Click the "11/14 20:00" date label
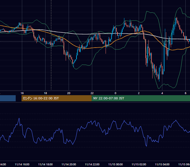The width and height of the screenshot is (190, 167). coord(69,164)
